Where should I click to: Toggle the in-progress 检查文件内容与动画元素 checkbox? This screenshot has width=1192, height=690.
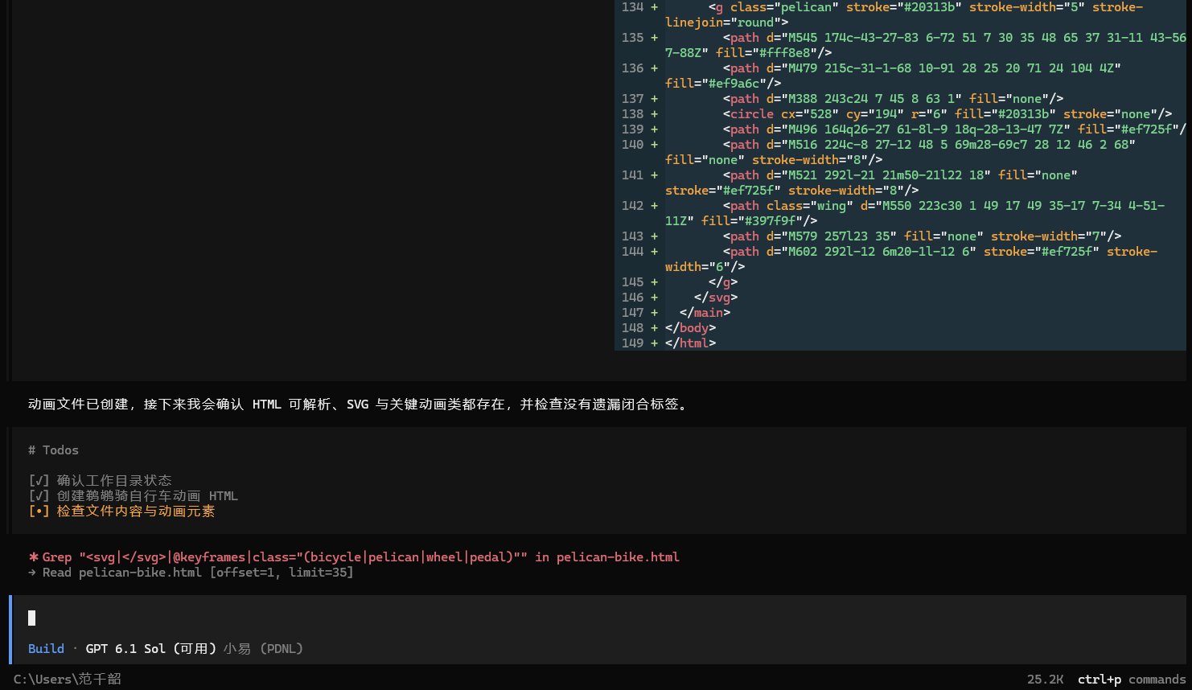pyautogui.click(x=39, y=511)
